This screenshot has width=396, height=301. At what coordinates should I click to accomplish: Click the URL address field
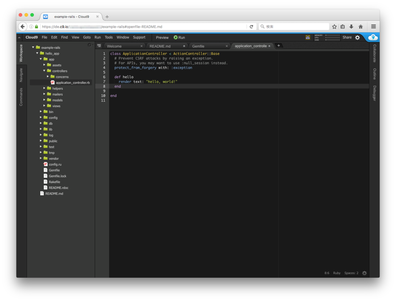click(144, 27)
